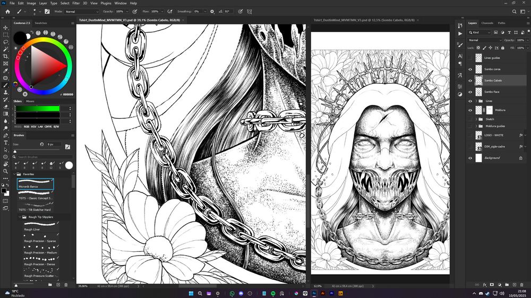Screen dimensions: 531x298
Task: Hide the Sombs Face layer
Action: coord(470,92)
